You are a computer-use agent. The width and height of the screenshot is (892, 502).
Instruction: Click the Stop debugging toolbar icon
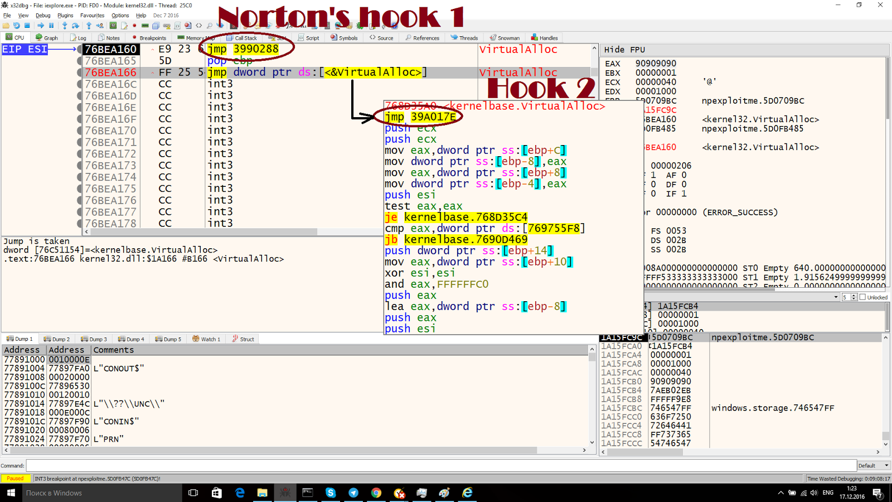point(27,26)
